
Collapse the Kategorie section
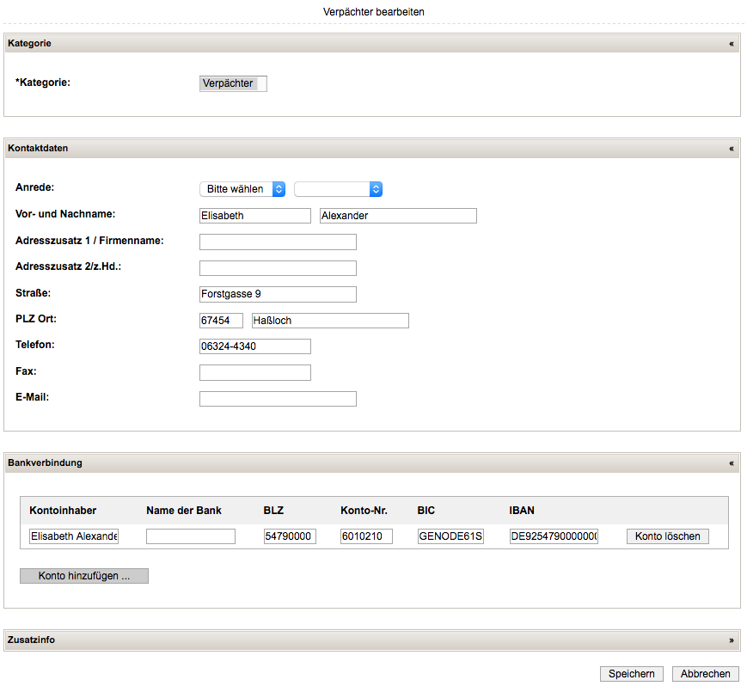point(732,43)
